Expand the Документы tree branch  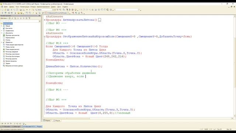click(1, 33)
